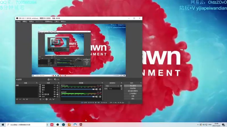Image resolution: width=227 pixels, height=127 pixels.
Task: Click the 时长 duration input field
Action: (114, 89)
